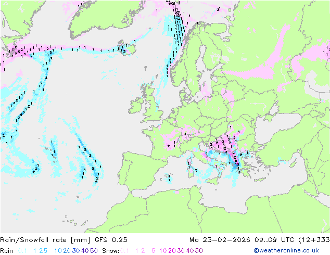330x255 pixels.
Task: Click the date 'Mo 23-02-2026' text
Action: (220, 240)
